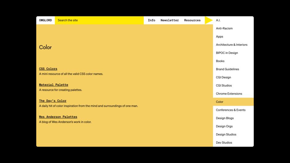Visit The Day's Color link
Viewport: 290px width, 163px height.
(x=53, y=101)
